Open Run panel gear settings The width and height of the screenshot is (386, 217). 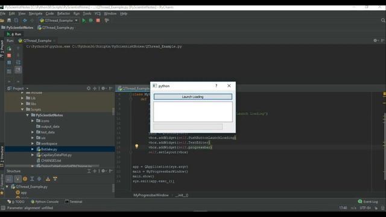375,40
